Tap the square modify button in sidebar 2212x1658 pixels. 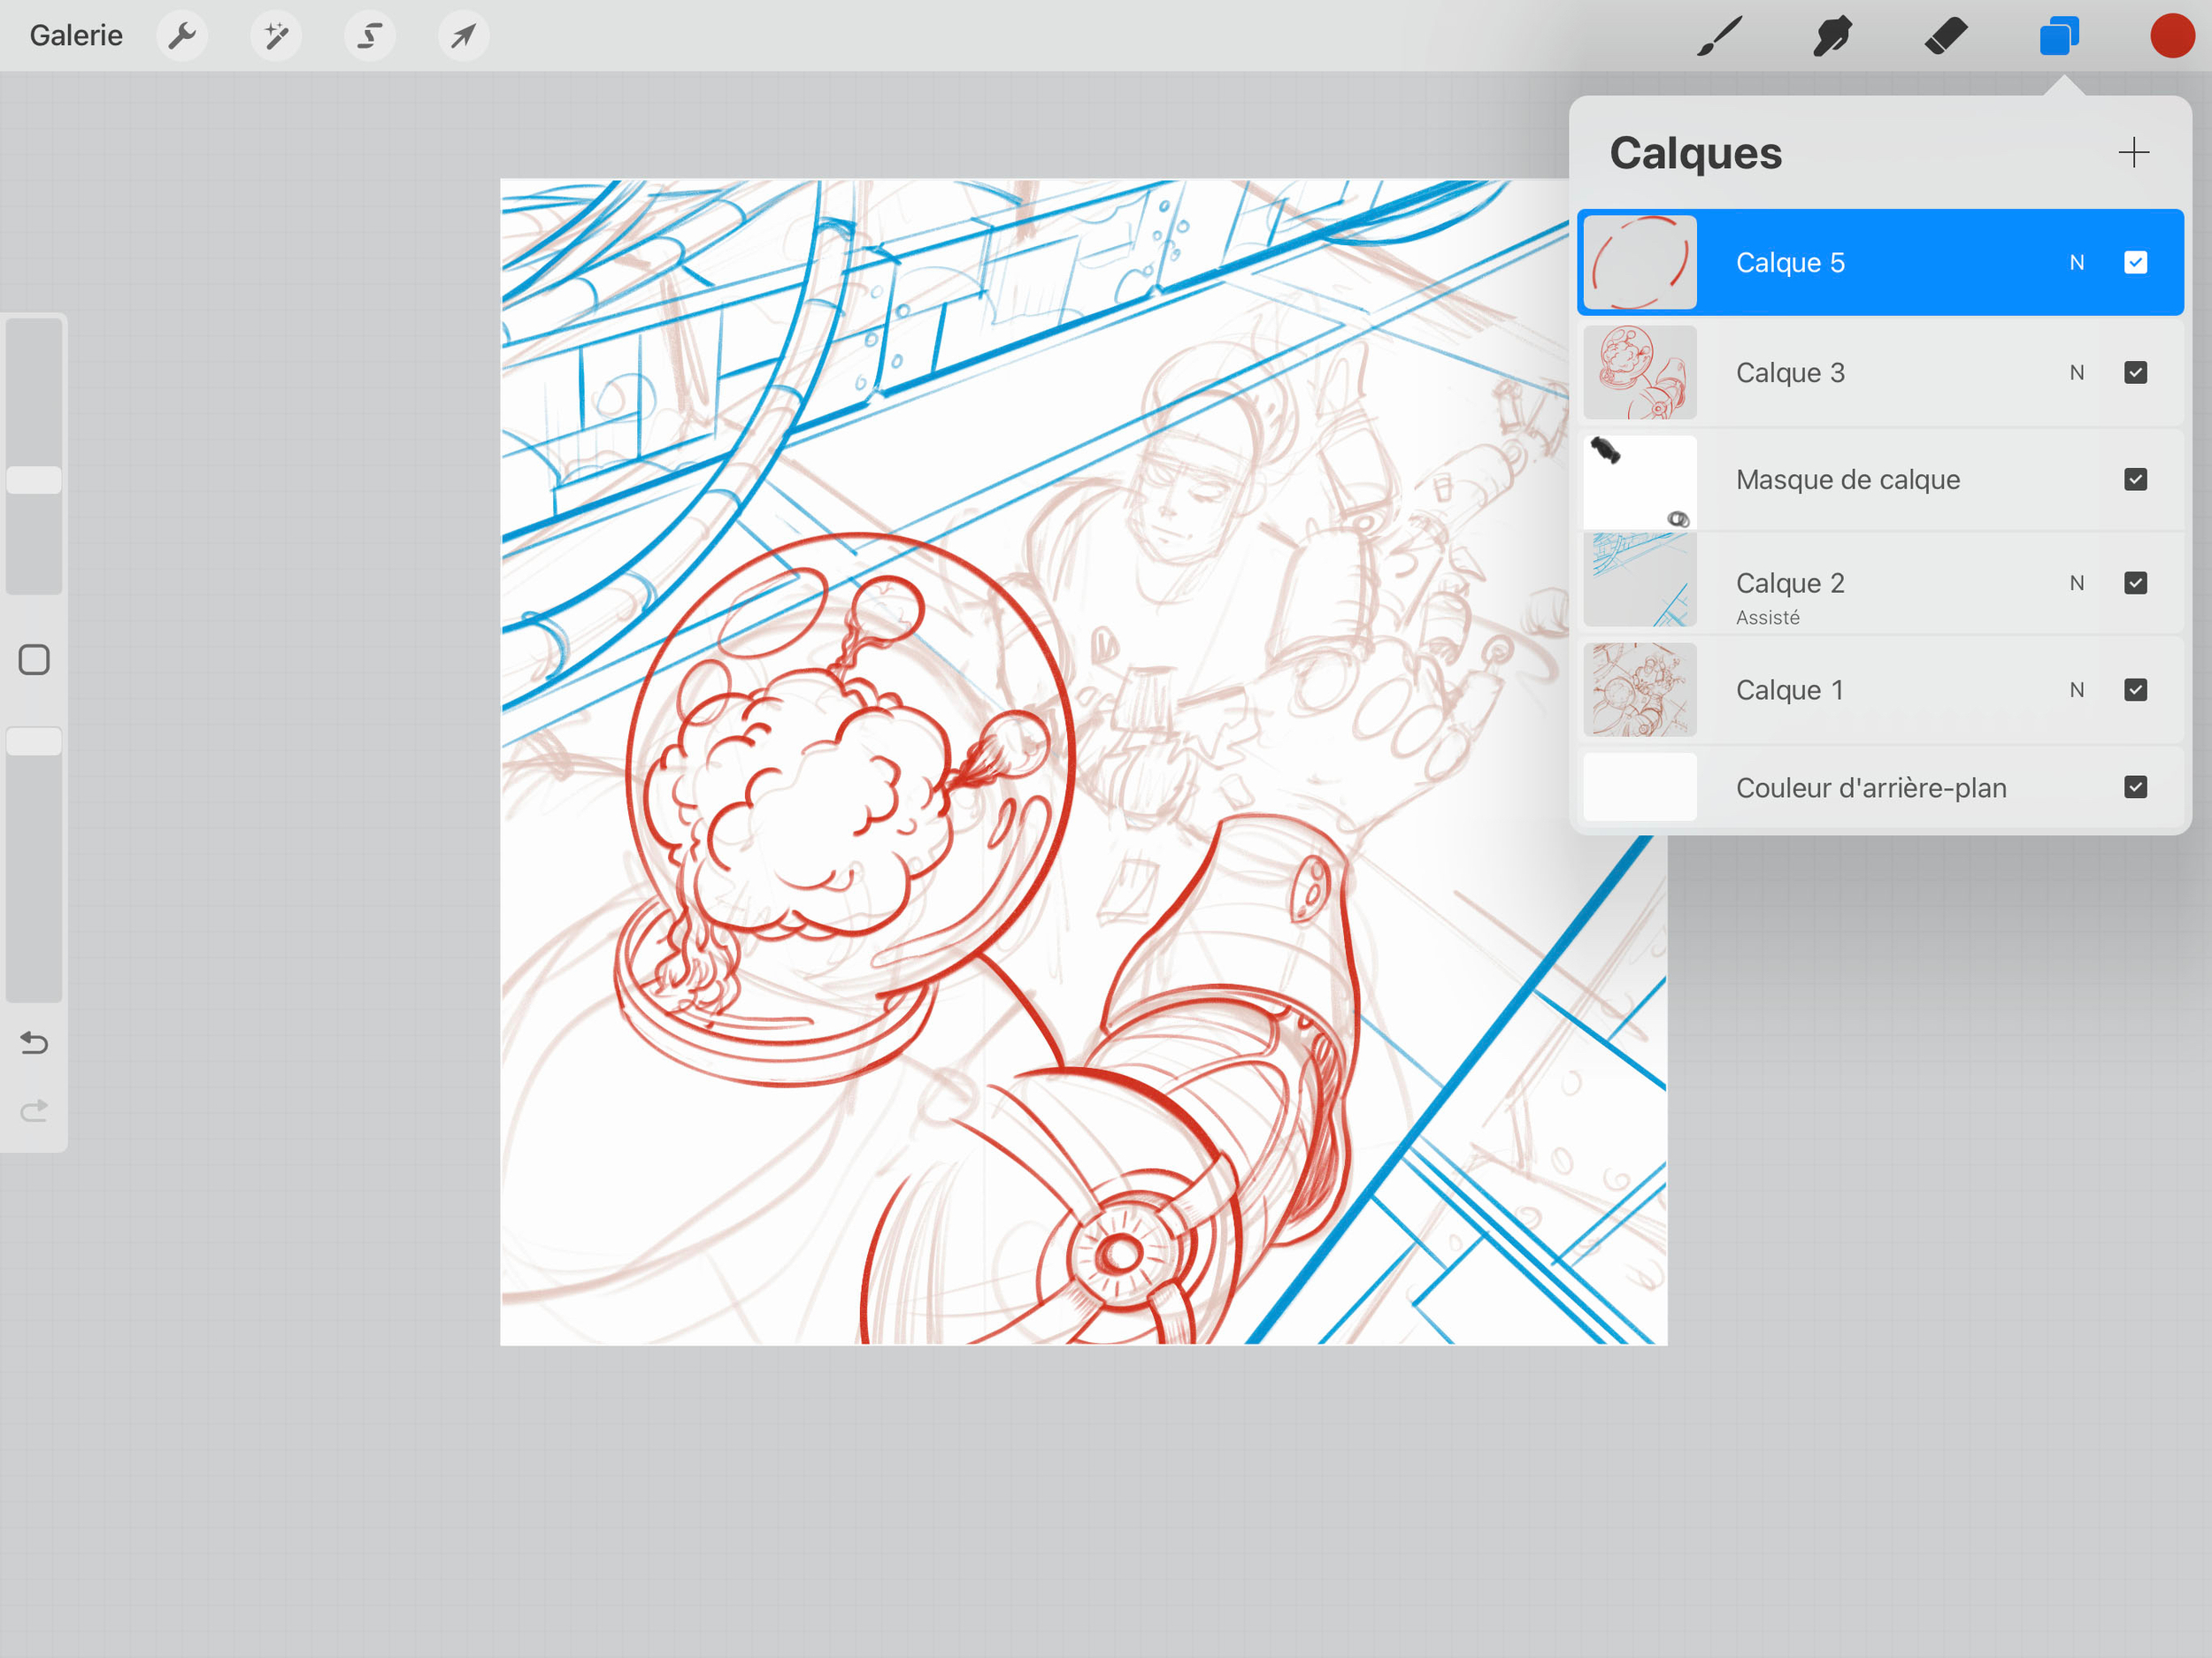34,660
